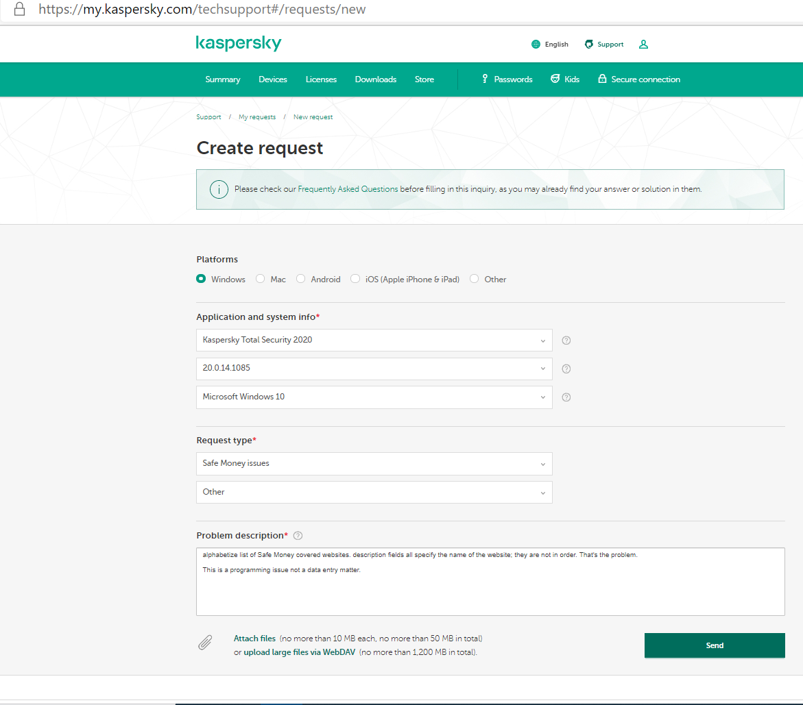This screenshot has width=803, height=705.
Task: Click help icon next to Problem description
Action: coord(298,536)
